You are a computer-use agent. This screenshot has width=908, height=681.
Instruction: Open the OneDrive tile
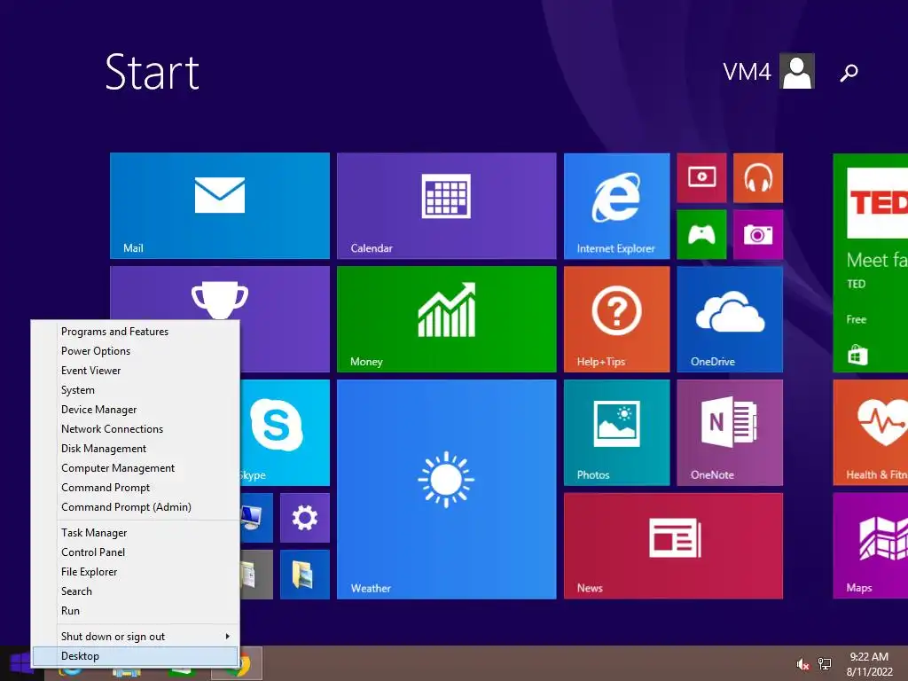(x=730, y=319)
